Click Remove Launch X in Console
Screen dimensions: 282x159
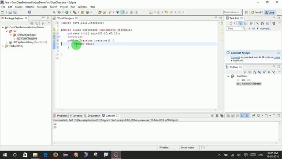217,116
